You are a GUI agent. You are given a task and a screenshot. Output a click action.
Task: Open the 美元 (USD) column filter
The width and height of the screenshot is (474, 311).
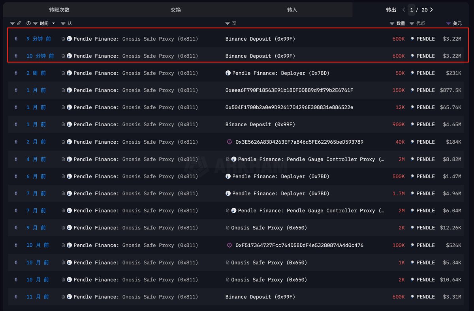(448, 24)
